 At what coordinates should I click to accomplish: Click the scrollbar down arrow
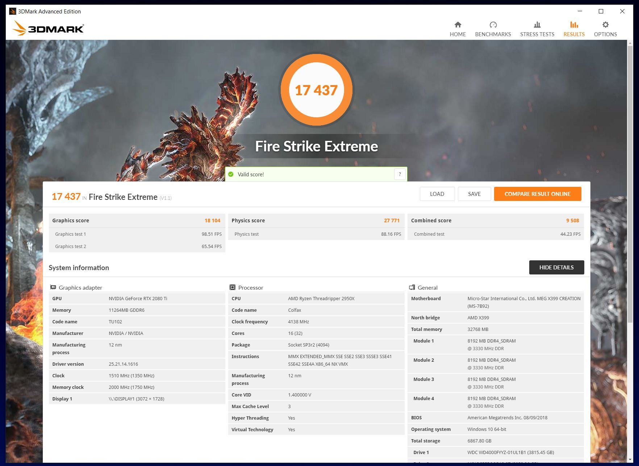(630, 460)
